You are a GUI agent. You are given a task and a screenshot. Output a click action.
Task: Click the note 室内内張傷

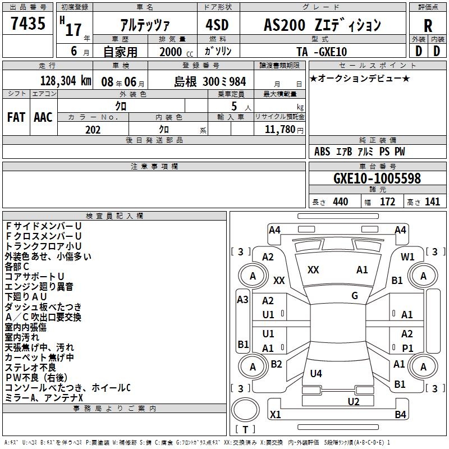[25, 327]
